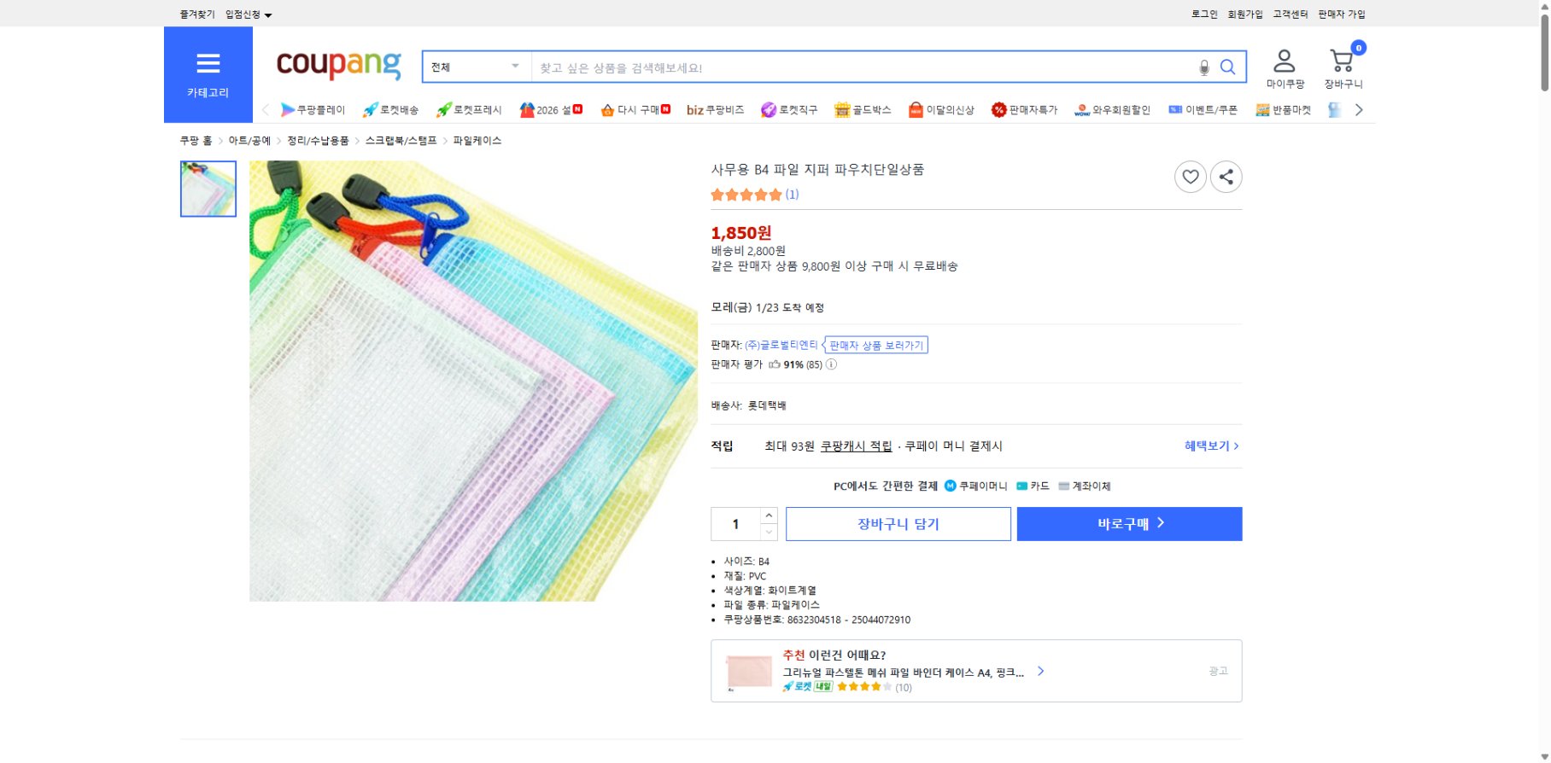Open the 전체 search category dropdown

[474, 66]
